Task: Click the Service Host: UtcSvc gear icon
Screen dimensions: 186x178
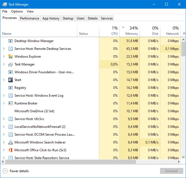Action: (11, 119)
